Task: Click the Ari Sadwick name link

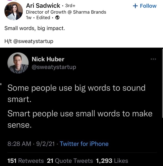Action: tap(43, 6)
